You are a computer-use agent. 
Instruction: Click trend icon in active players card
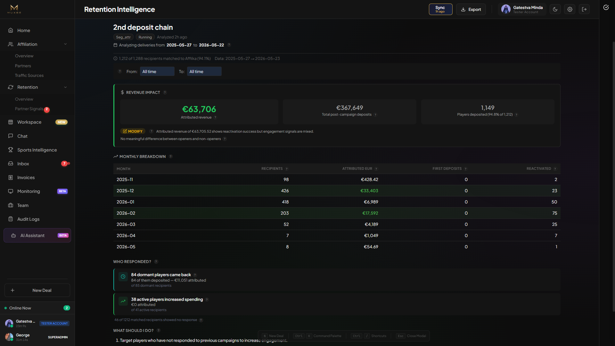(123, 301)
